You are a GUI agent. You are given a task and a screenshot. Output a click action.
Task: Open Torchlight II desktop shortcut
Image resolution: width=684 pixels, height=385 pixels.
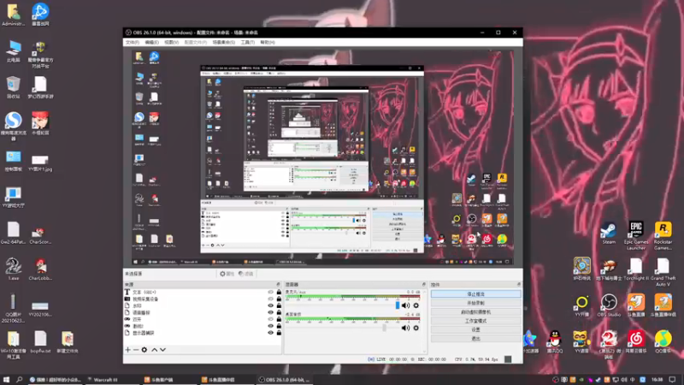[x=635, y=269]
